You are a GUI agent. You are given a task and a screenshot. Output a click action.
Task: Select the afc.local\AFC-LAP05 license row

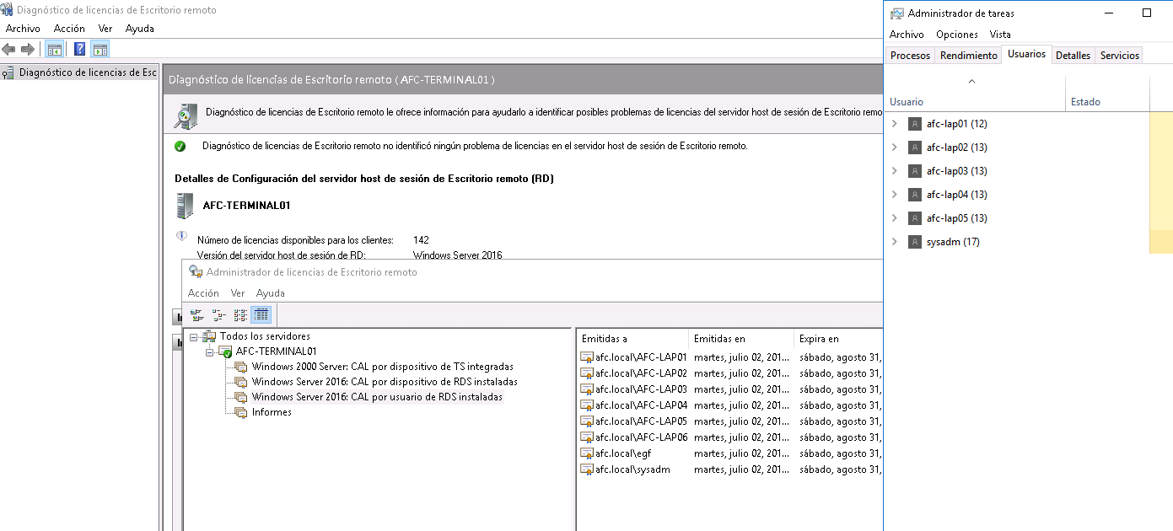[730, 421]
